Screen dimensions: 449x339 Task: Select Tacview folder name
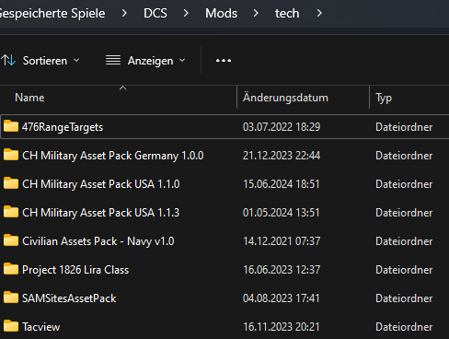pyautogui.click(x=41, y=327)
